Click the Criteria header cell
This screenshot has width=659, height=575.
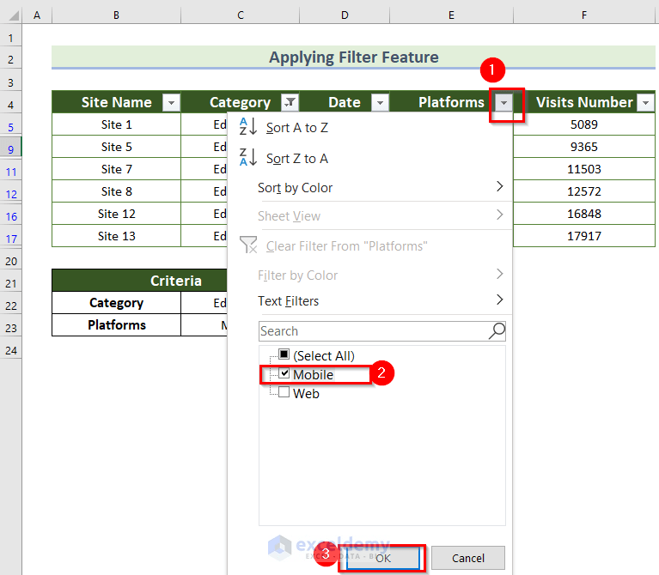(139, 281)
